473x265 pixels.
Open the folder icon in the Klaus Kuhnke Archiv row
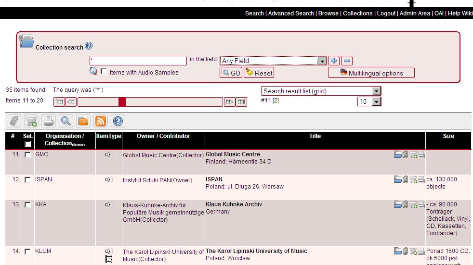(397, 204)
